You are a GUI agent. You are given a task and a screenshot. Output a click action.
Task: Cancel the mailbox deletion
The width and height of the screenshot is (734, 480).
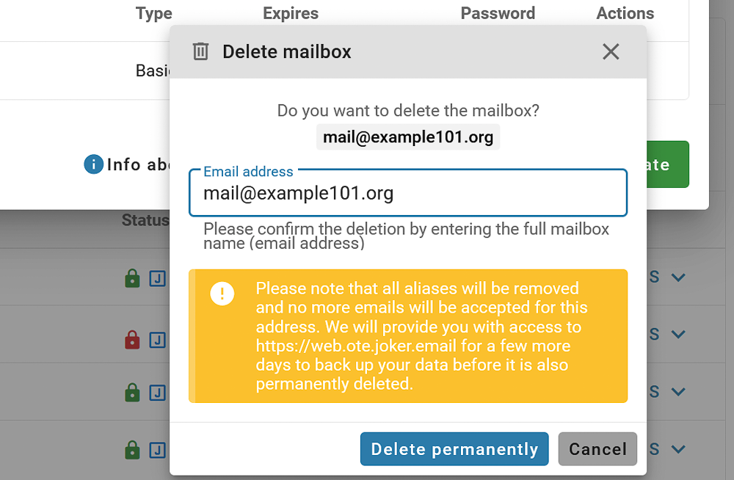[x=597, y=449]
